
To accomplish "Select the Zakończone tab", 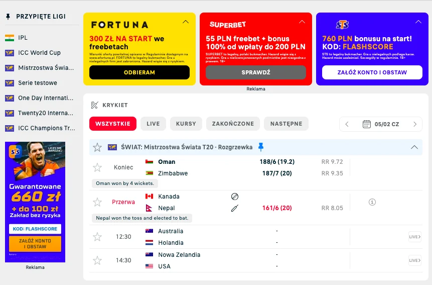I will tap(232, 124).
